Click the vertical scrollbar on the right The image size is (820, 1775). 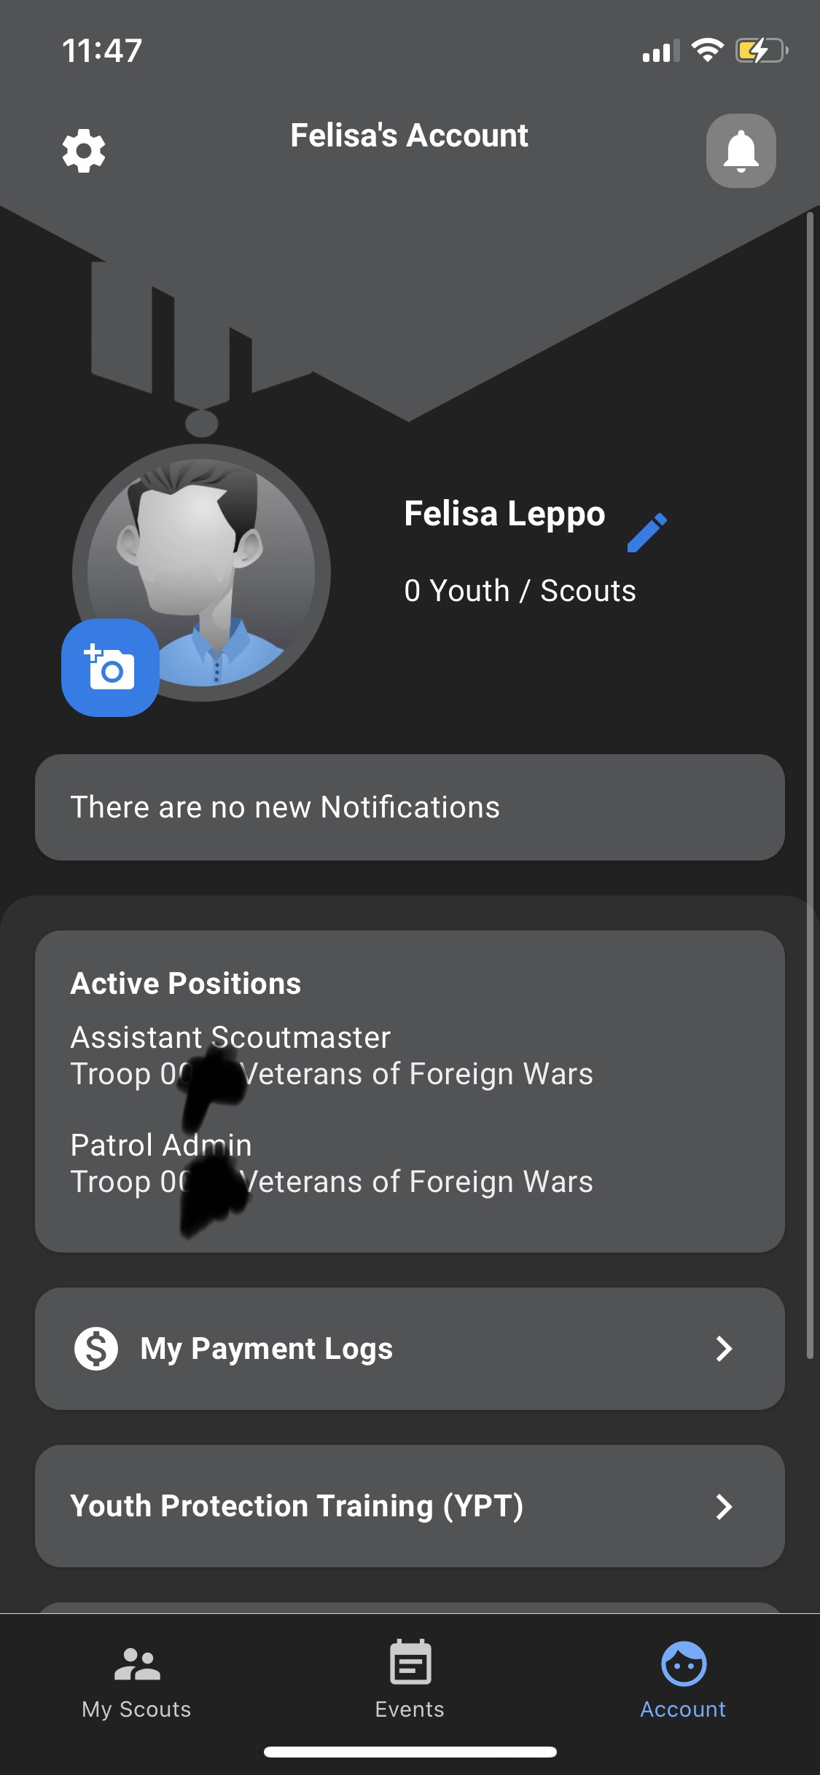(809, 785)
